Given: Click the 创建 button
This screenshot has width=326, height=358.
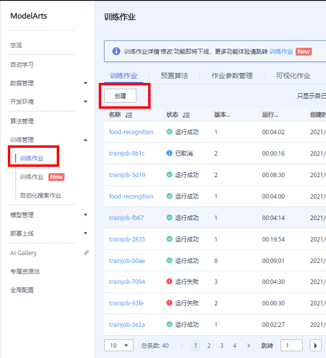Looking at the screenshot, I should [120, 96].
